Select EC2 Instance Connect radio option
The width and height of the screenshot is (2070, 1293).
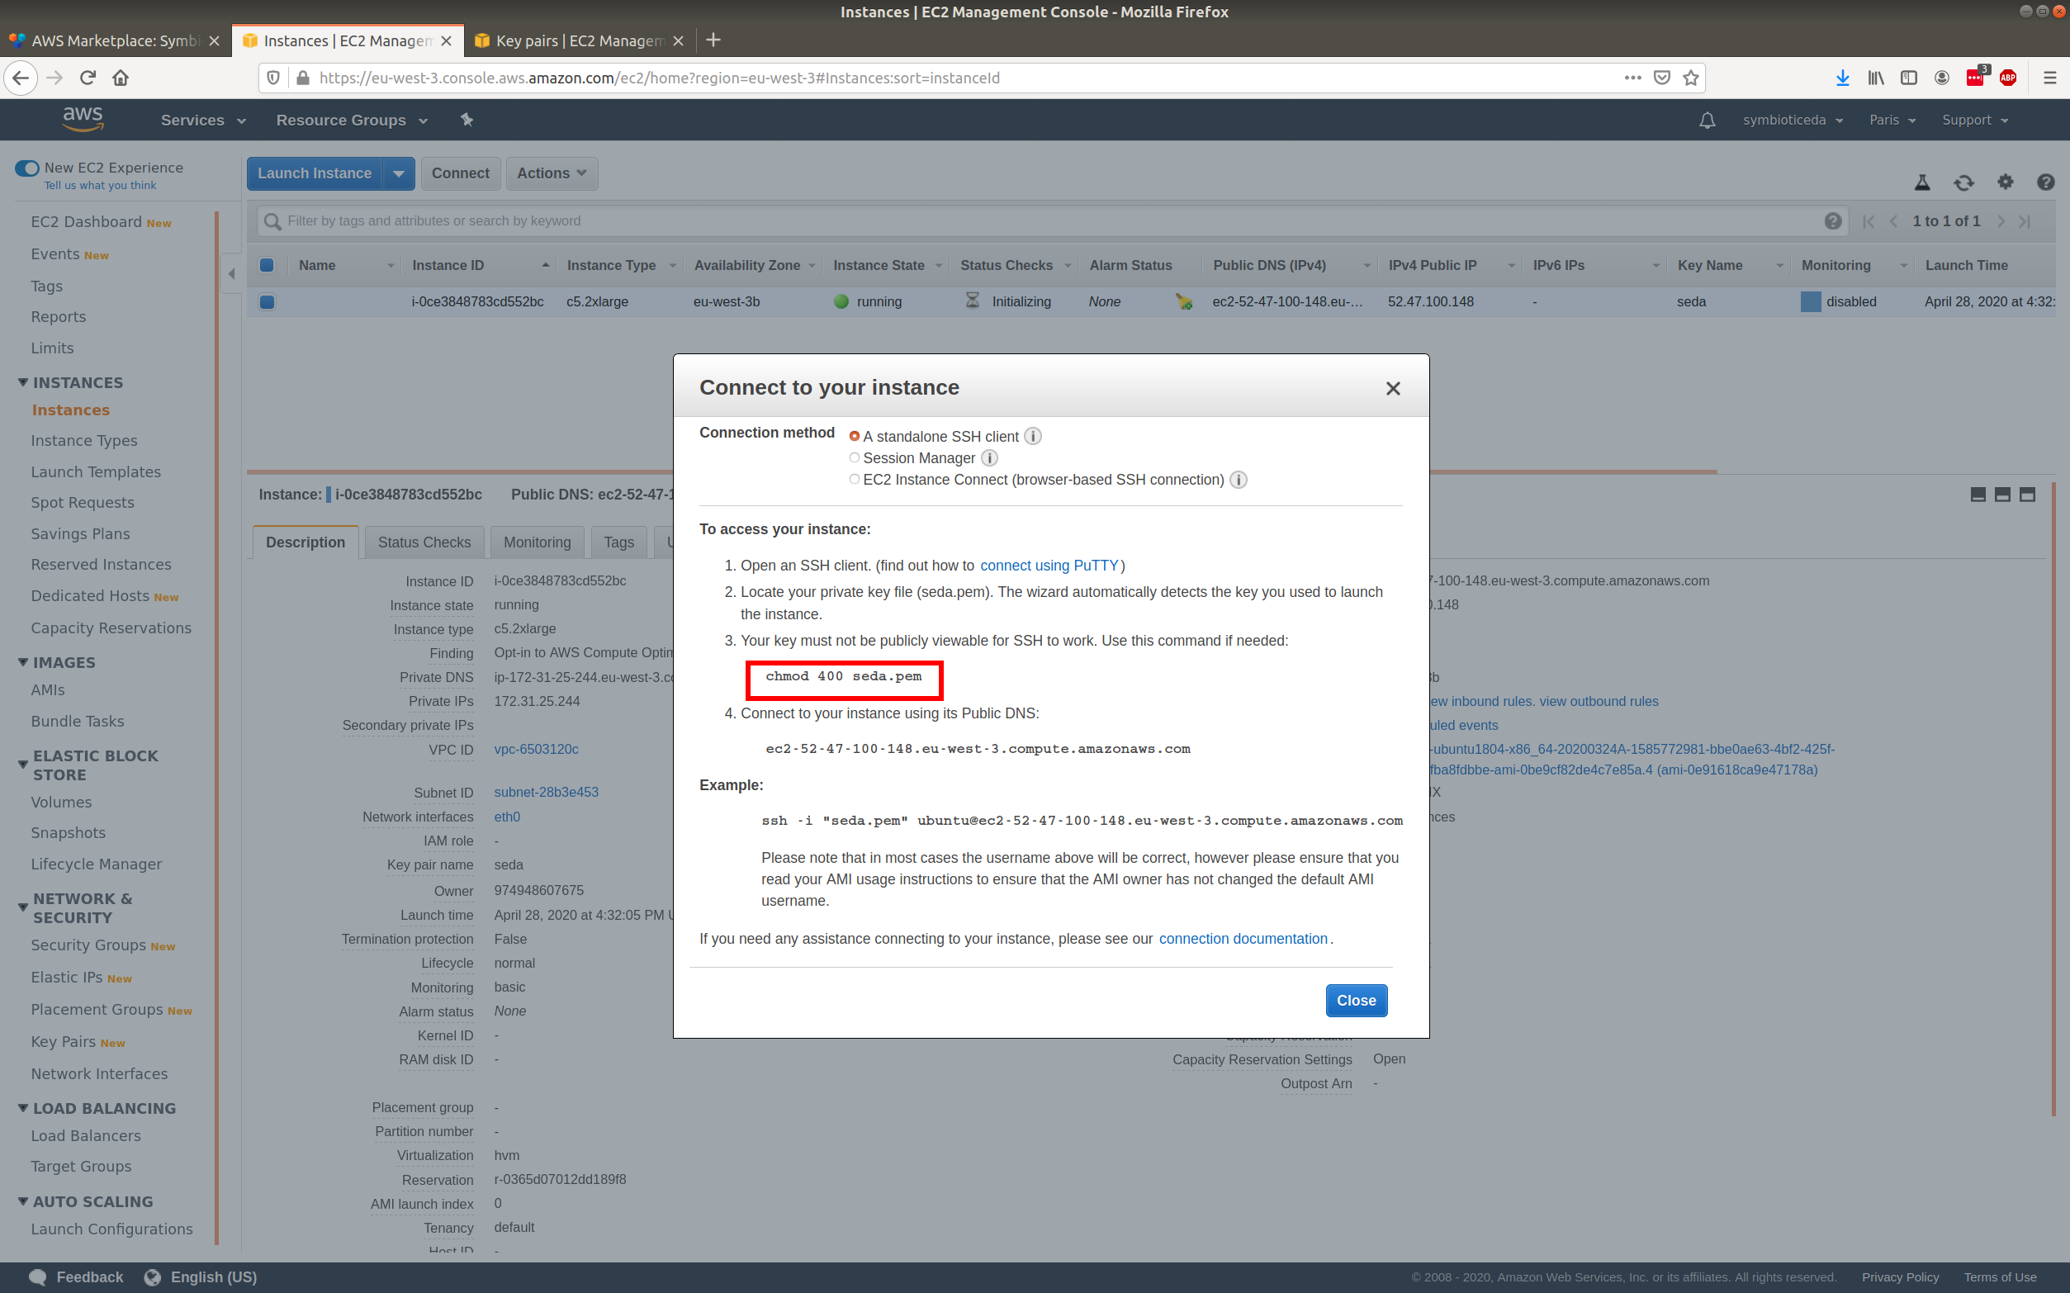click(854, 479)
